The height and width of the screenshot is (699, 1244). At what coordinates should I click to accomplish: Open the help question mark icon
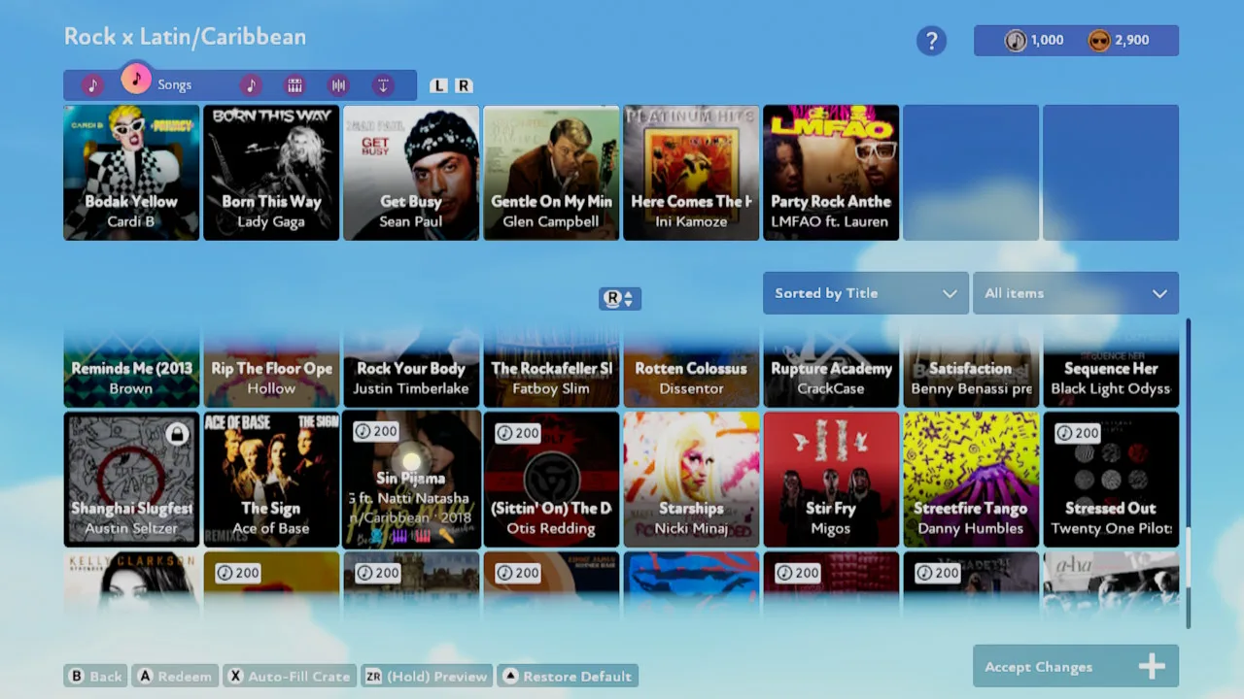click(931, 41)
